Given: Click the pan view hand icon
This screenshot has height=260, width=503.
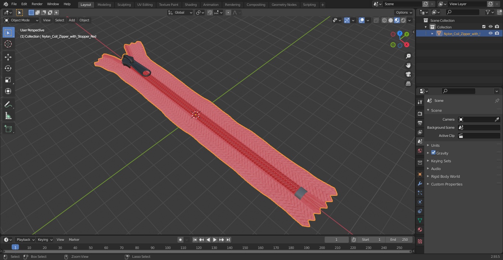Looking at the screenshot, I should tap(408, 65).
